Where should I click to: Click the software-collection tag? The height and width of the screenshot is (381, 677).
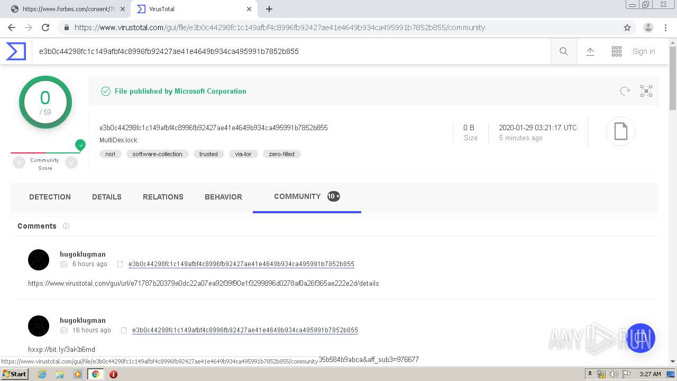click(x=157, y=154)
